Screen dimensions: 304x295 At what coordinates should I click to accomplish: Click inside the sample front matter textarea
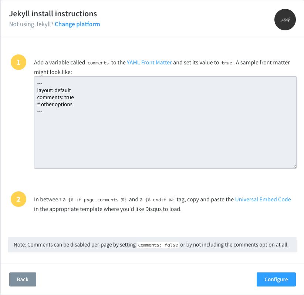pos(165,123)
